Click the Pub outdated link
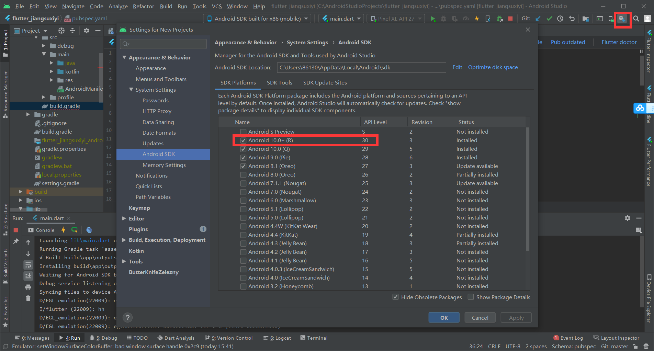 (x=568, y=42)
